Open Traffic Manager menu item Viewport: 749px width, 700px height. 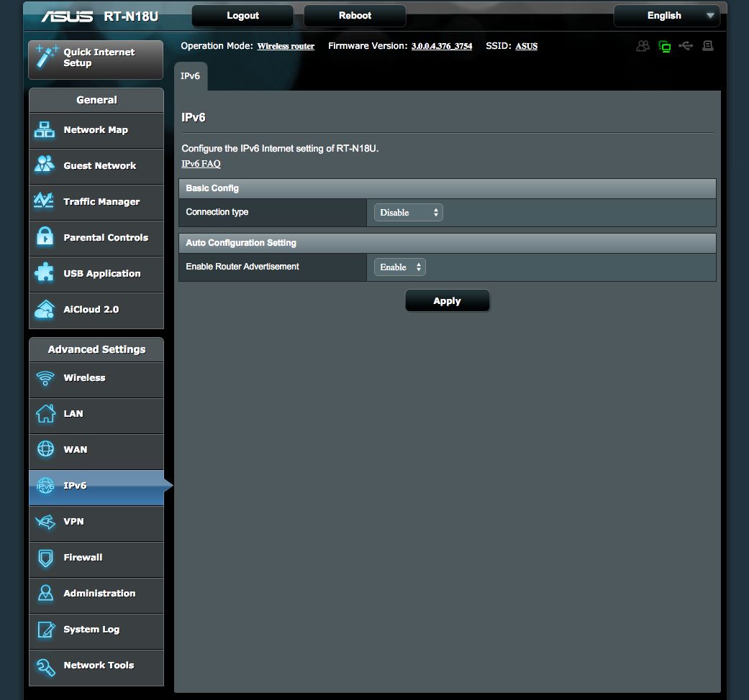coord(96,202)
